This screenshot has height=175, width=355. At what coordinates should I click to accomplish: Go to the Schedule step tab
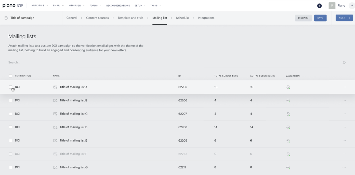[x=182, y=18]
